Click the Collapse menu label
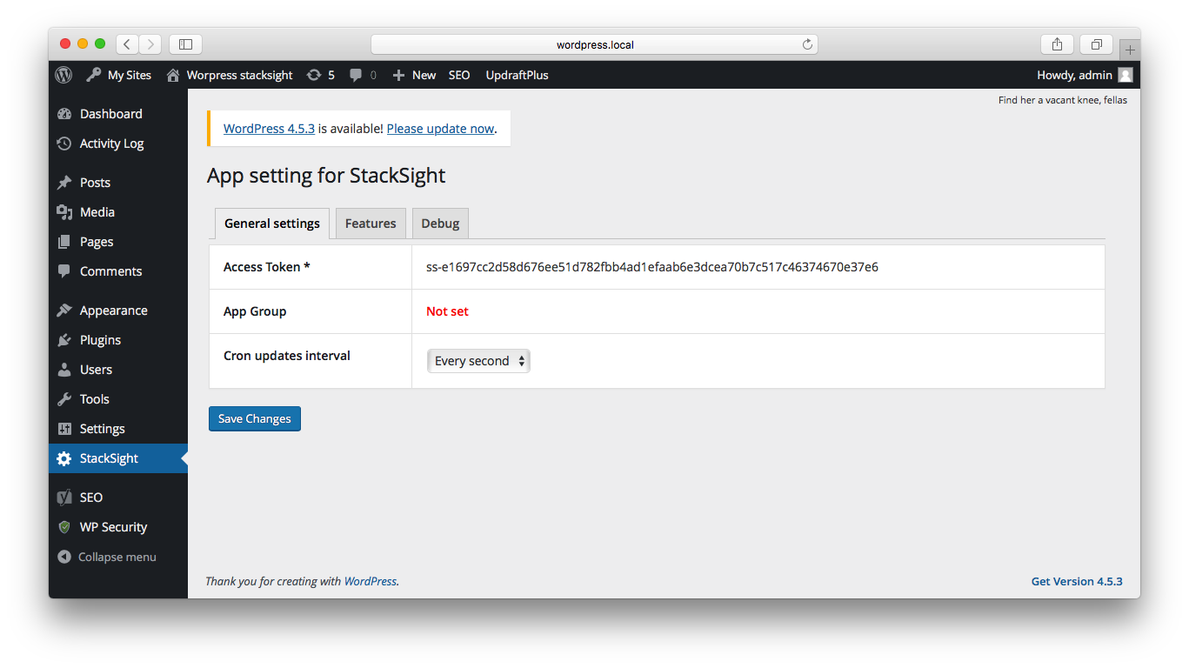 coord(117,557)
